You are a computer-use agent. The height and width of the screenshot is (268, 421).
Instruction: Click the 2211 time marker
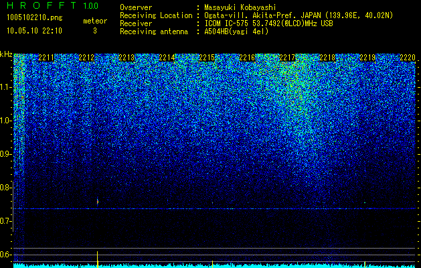point(46,58)
